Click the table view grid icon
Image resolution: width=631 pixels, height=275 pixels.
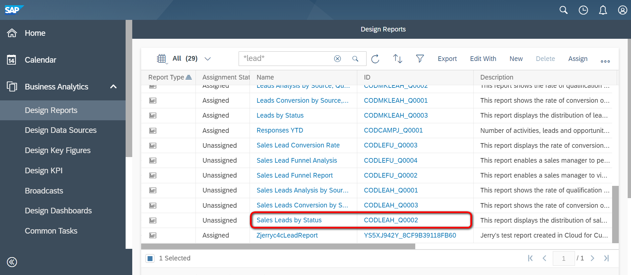tap(161, 59)
